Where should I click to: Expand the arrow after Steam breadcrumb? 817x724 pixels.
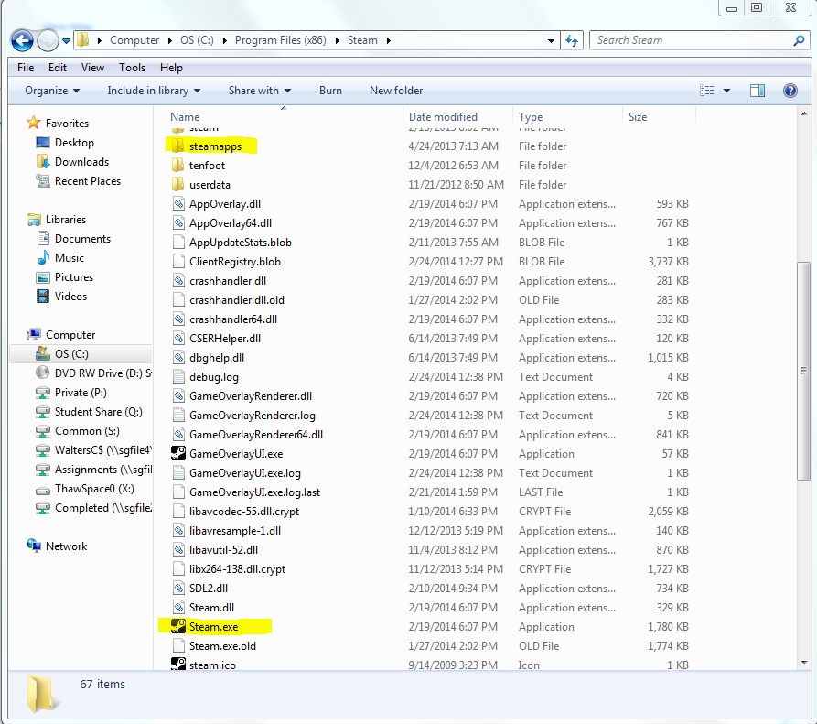389,40
